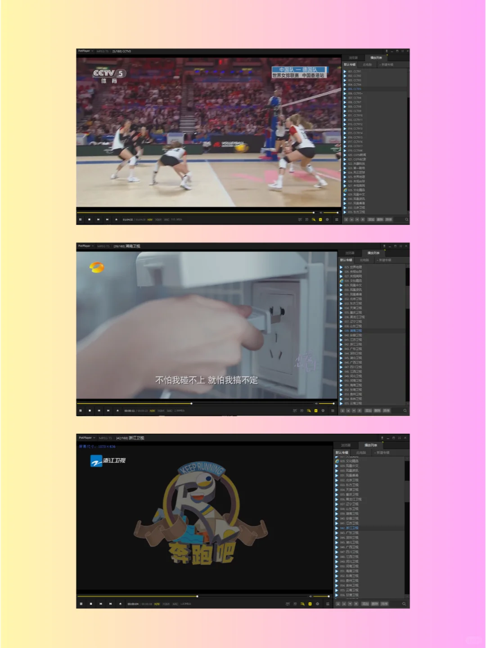Viewport: 486px width, 648px height.
Task: Go to previous channel in 浙江卫视 window
Action: [100, 604]
